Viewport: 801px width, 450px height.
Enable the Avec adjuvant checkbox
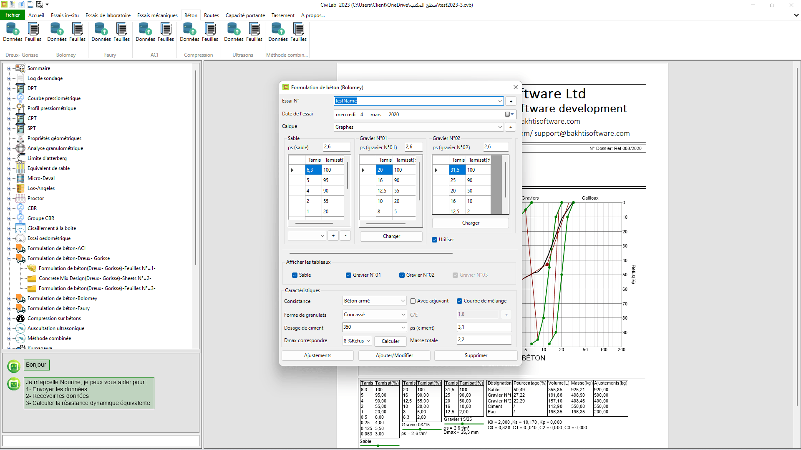pyautogui.click(x=413, y=301)
